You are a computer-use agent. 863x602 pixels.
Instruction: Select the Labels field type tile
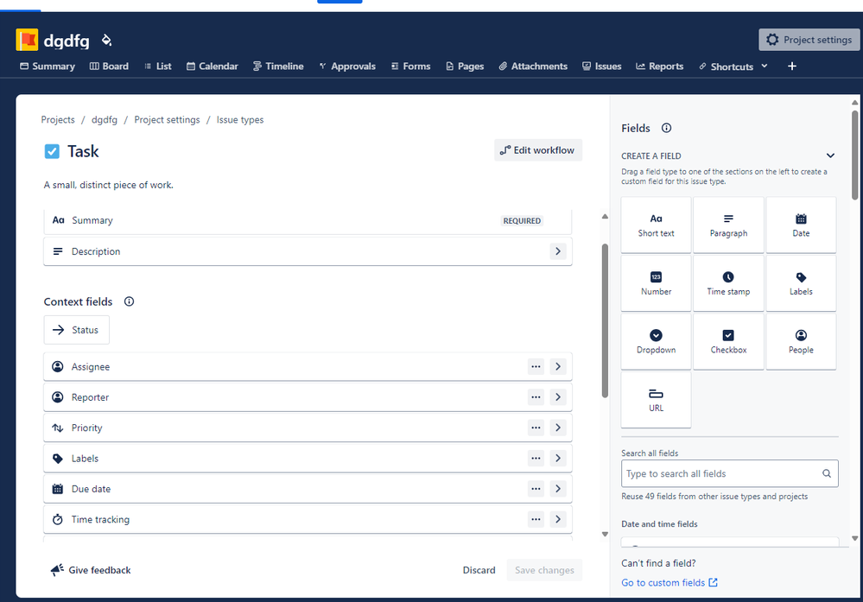pos(801,283)
